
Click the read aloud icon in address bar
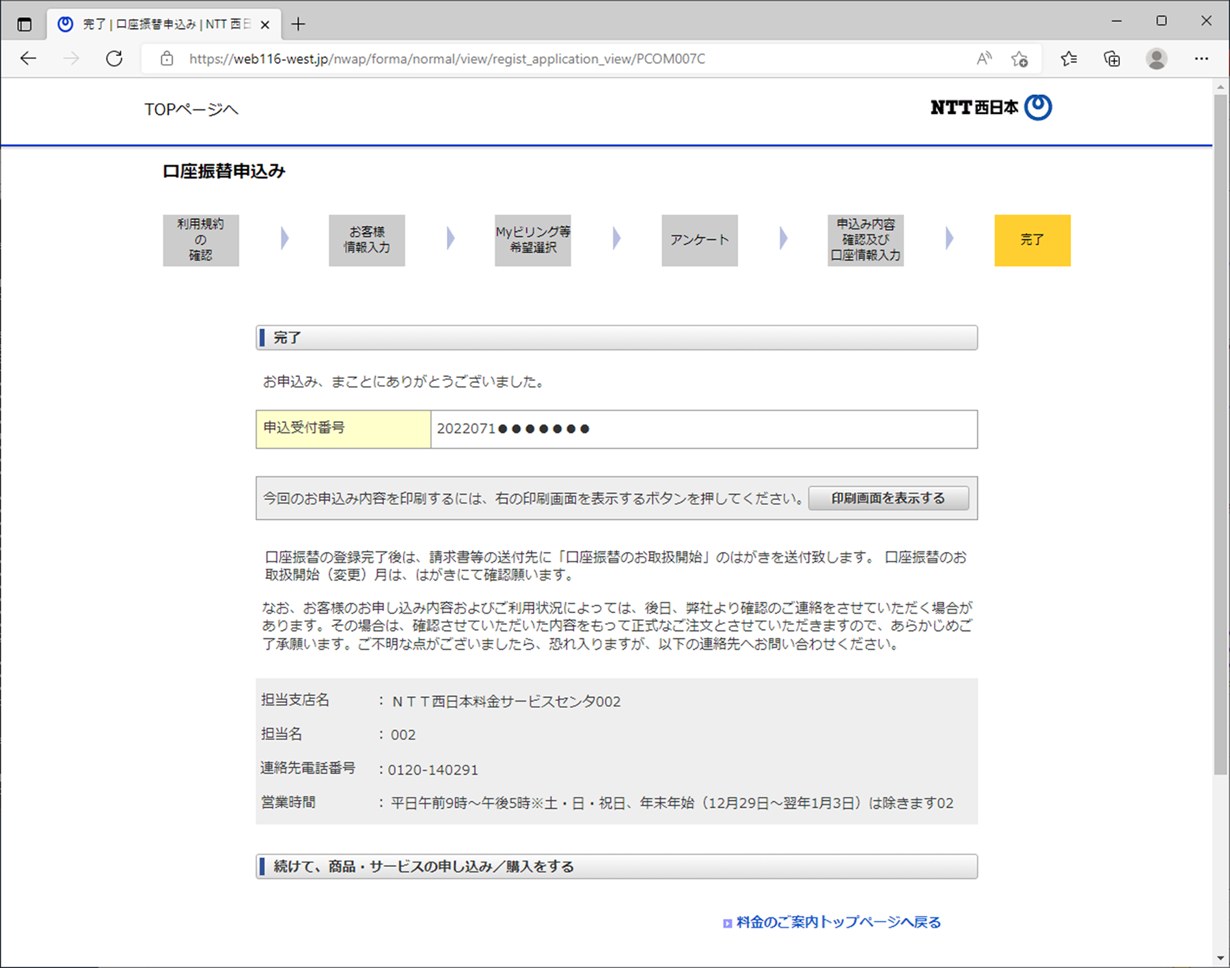[x=984, y=59]
